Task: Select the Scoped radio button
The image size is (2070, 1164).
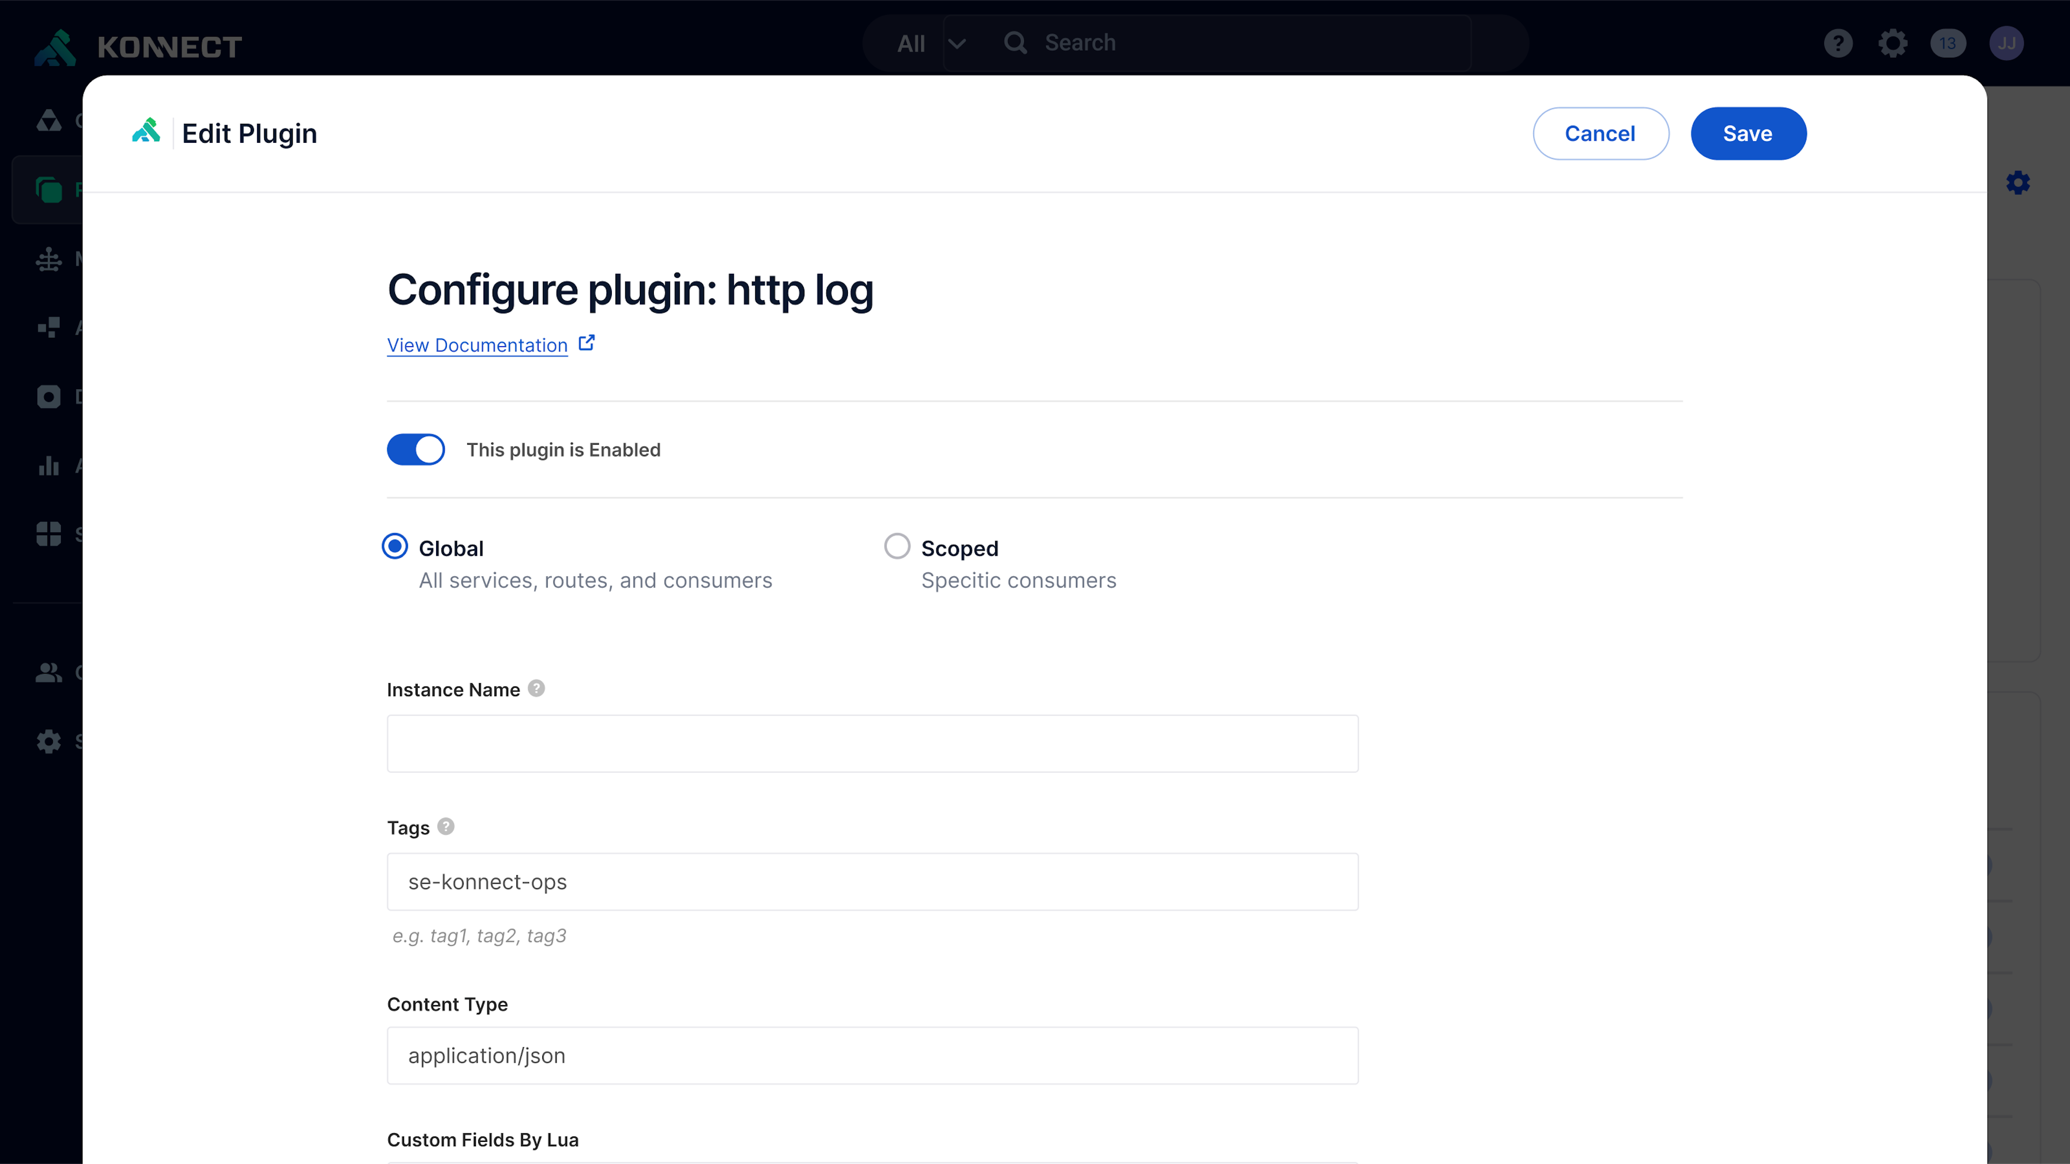Action: [897, 547]
